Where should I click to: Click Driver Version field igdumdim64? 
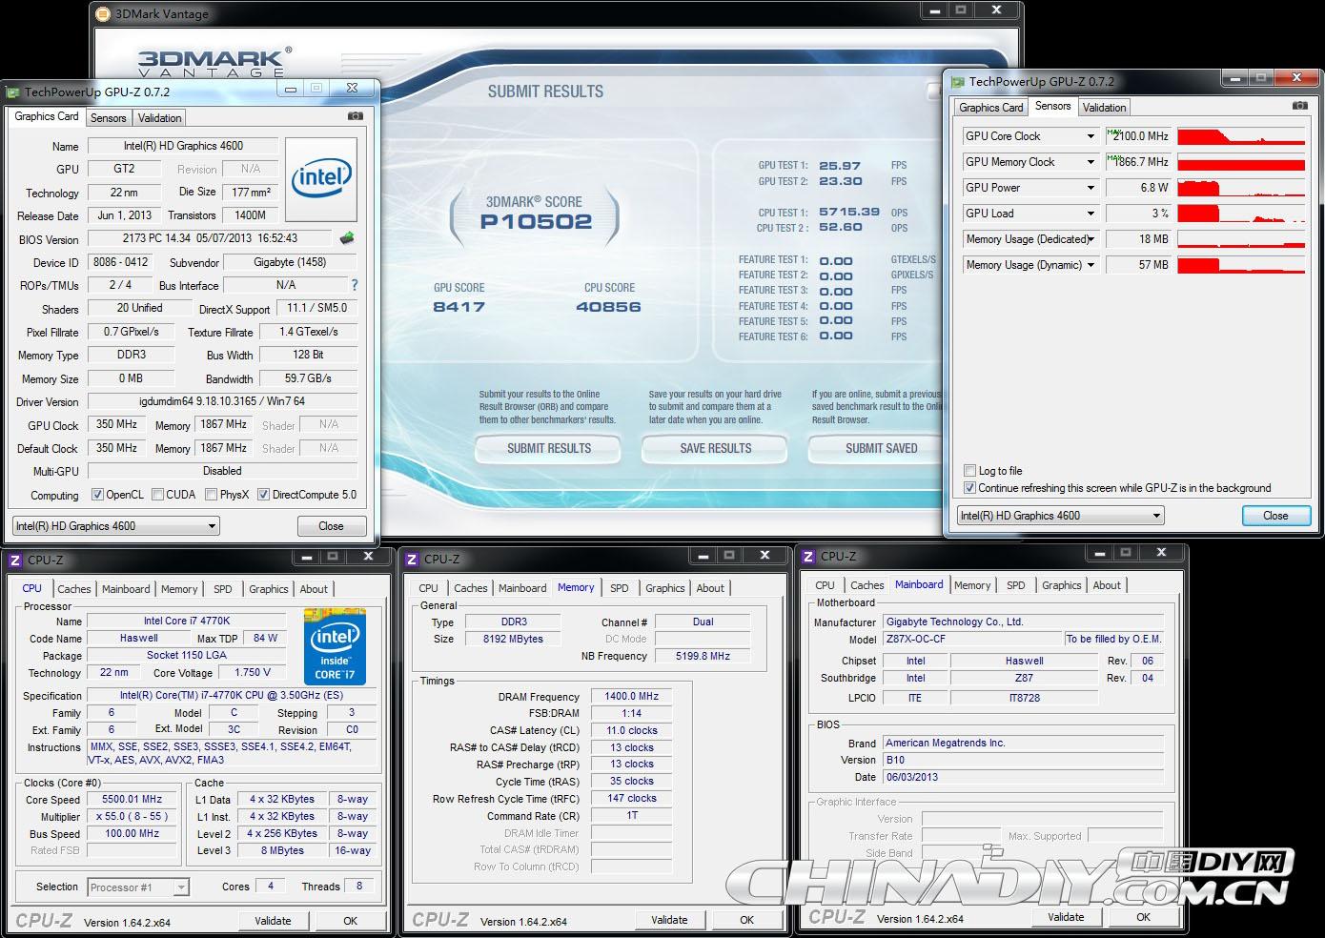[223, 401]
